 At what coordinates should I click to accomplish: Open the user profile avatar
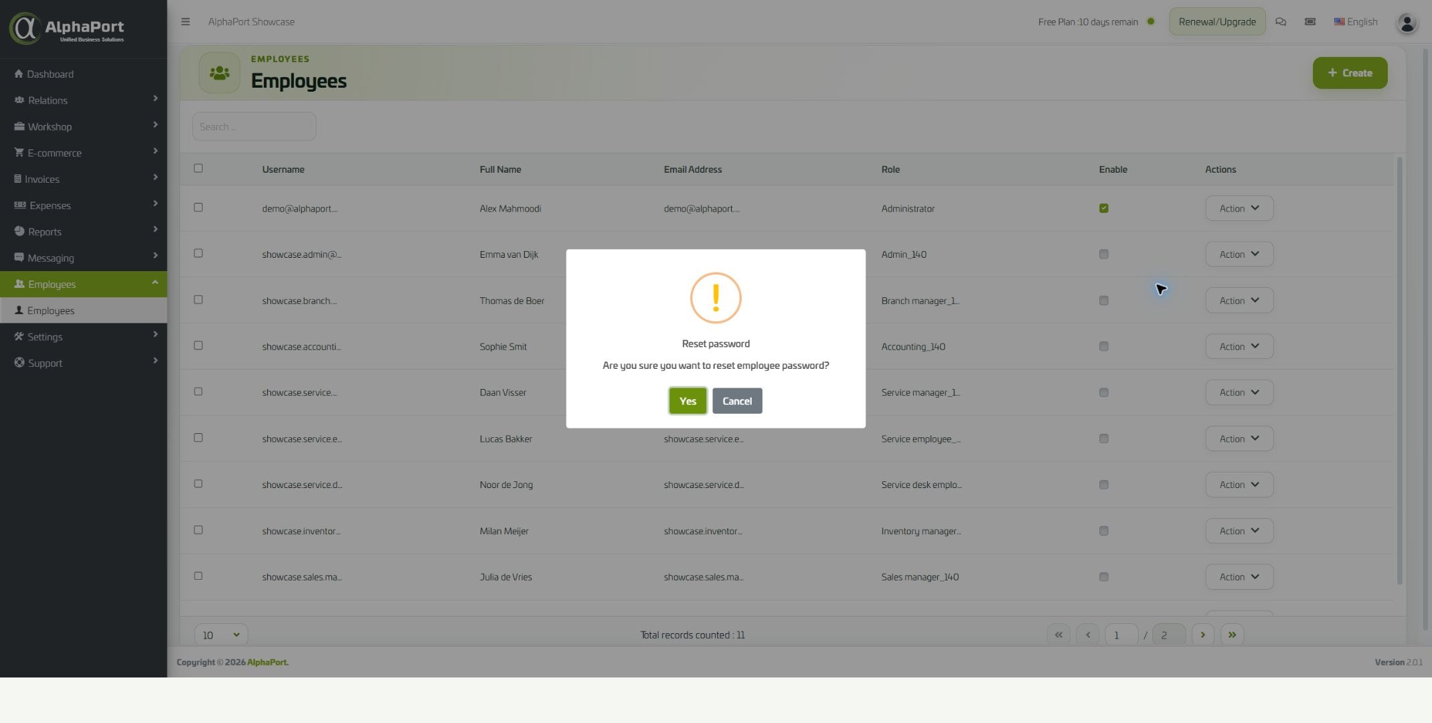click(1407, 23)
